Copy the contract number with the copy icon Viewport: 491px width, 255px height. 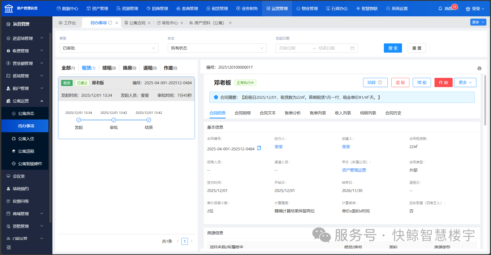(x=259, y=148)
